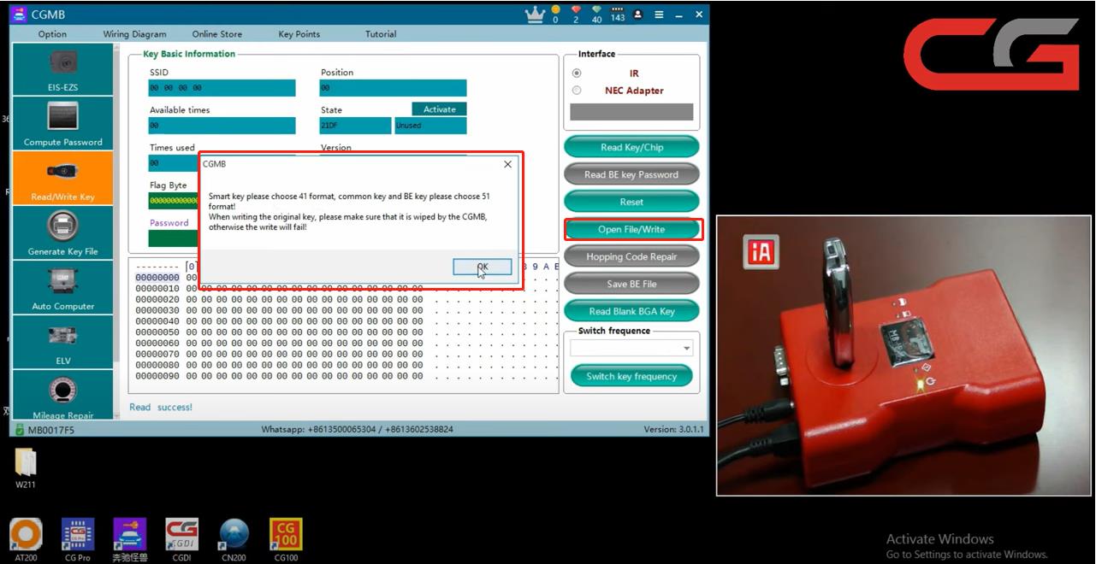Viewport: 1096px width, 564px height.
Task: Select the NEC Adapter radio button
Action: point(577,91)
